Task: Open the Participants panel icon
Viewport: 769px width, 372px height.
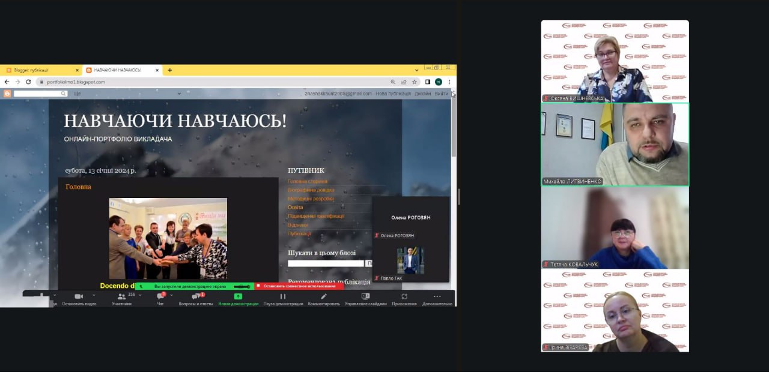Action: (121, 296)
